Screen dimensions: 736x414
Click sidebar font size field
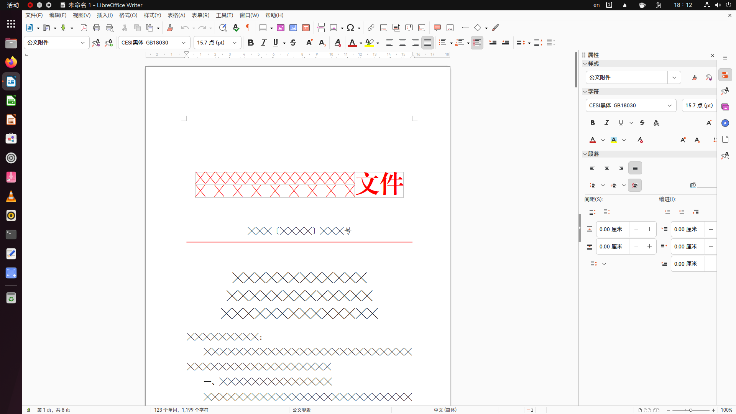coord(699,105)
